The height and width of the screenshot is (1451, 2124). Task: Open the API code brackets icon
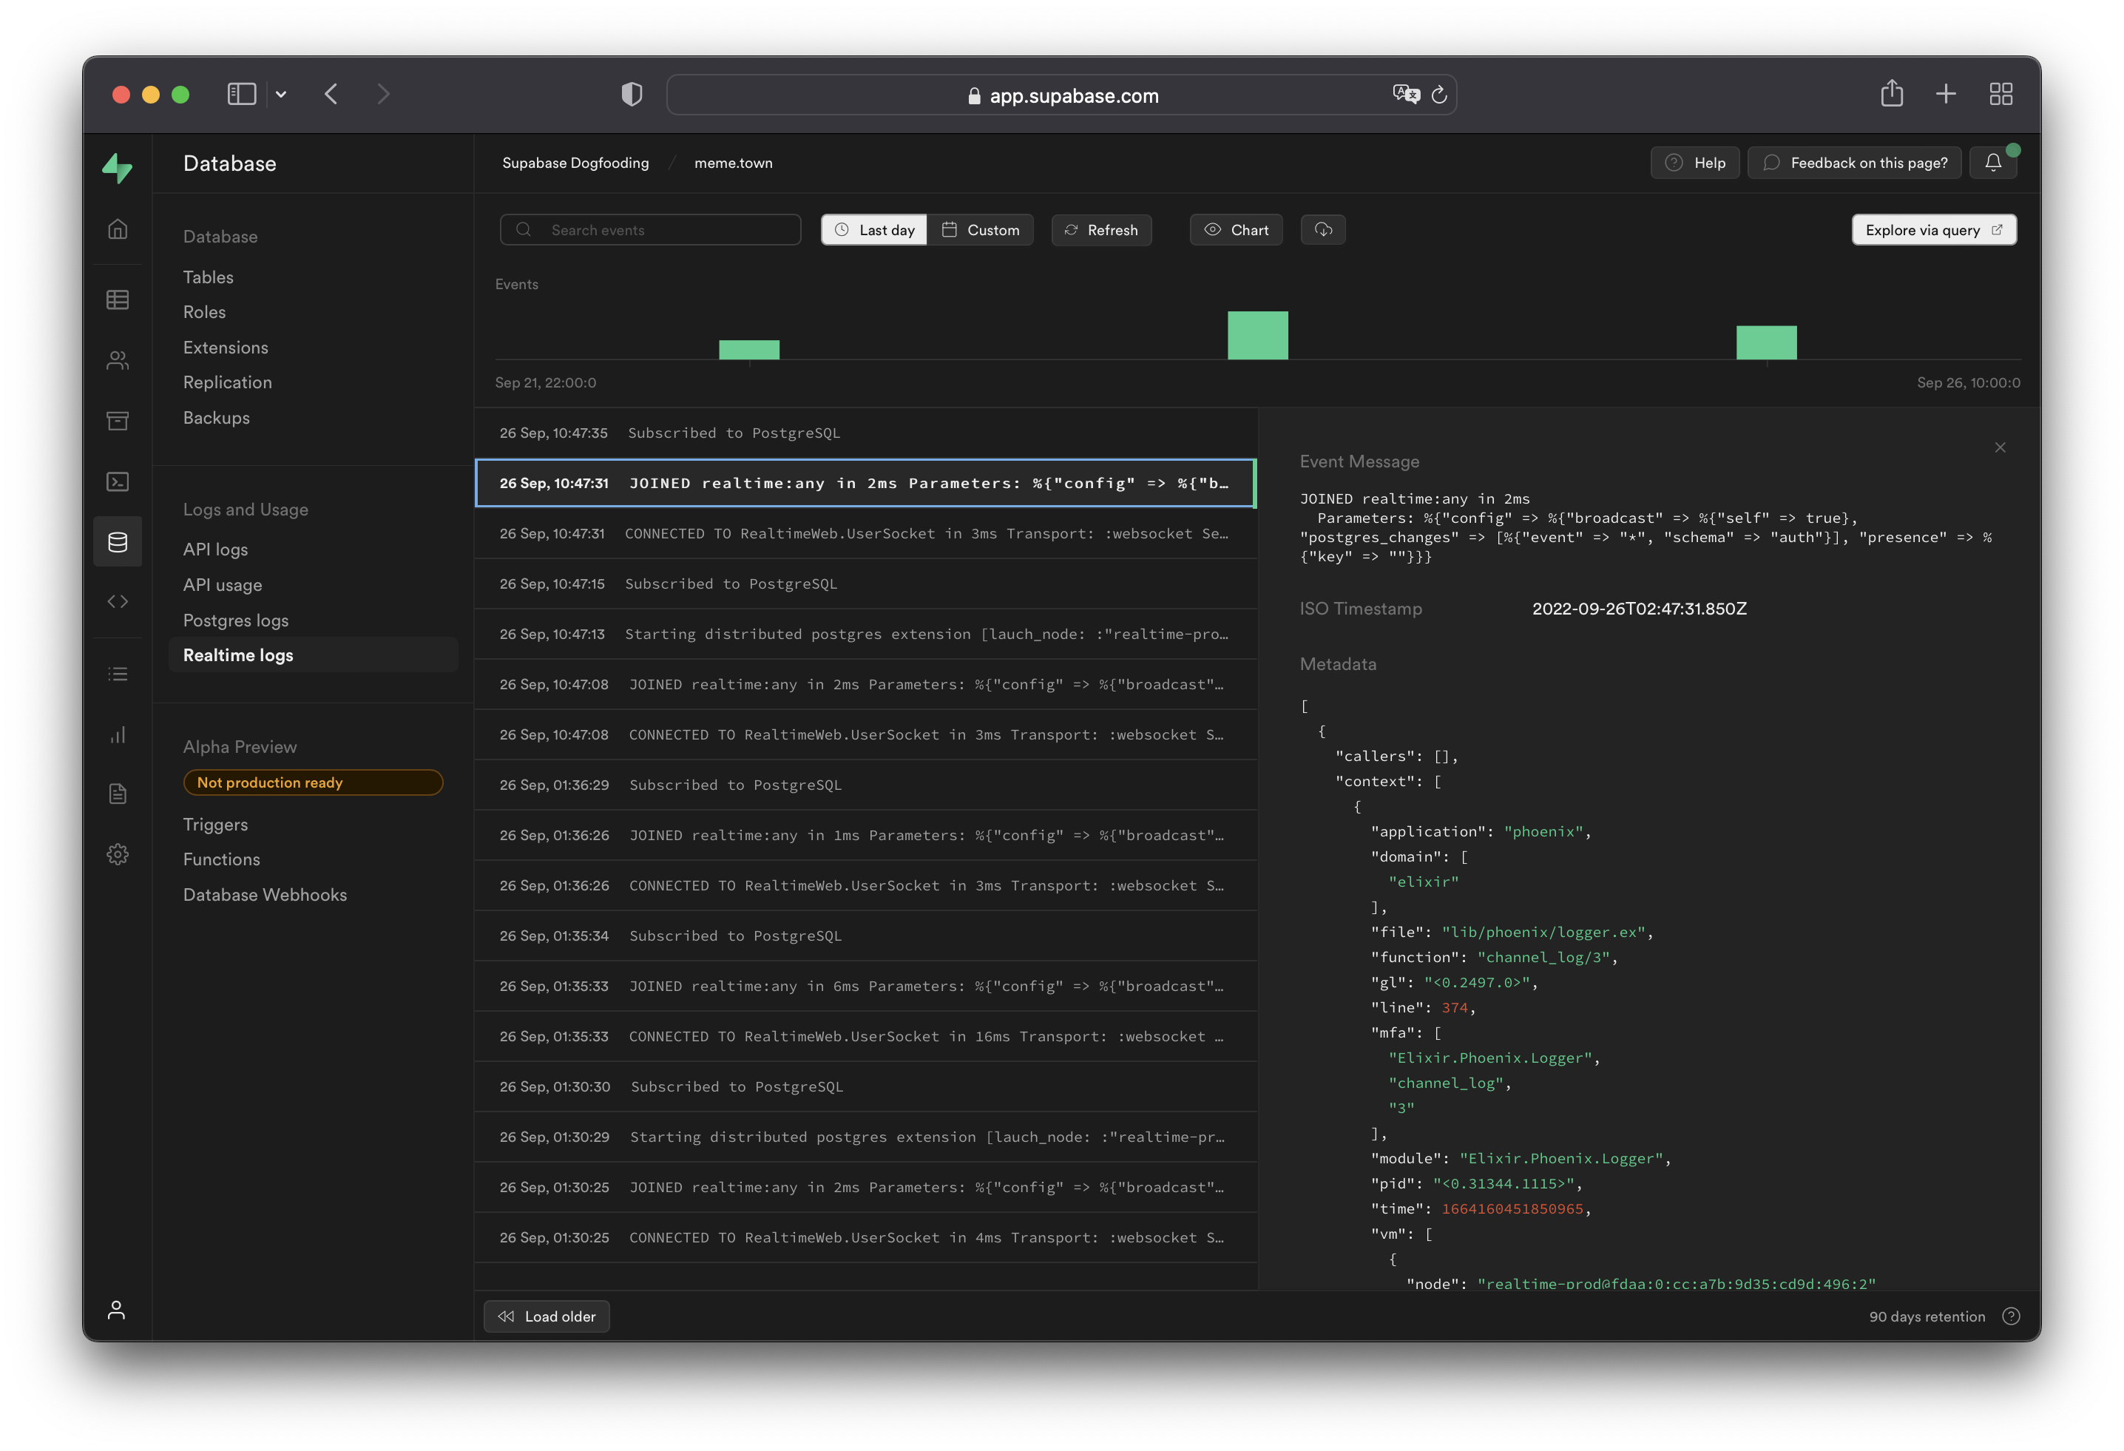(117, 601)
